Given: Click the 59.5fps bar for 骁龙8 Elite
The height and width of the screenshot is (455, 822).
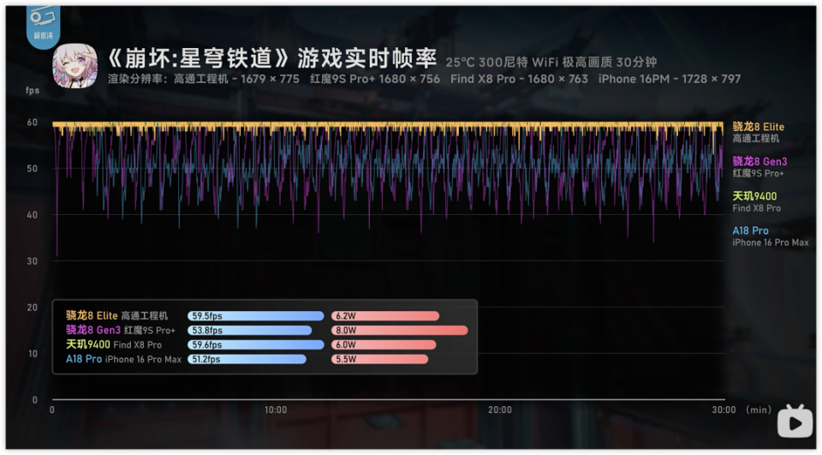Looking at the screenshot, I should point(256,316).
